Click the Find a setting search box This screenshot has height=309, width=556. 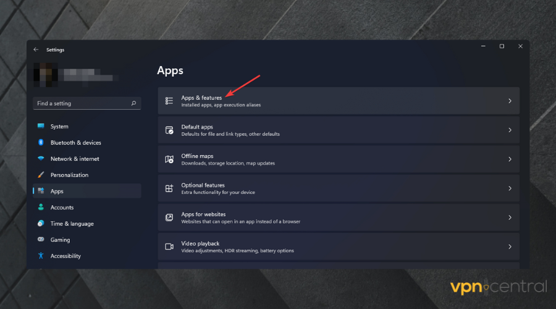[80, 104]
